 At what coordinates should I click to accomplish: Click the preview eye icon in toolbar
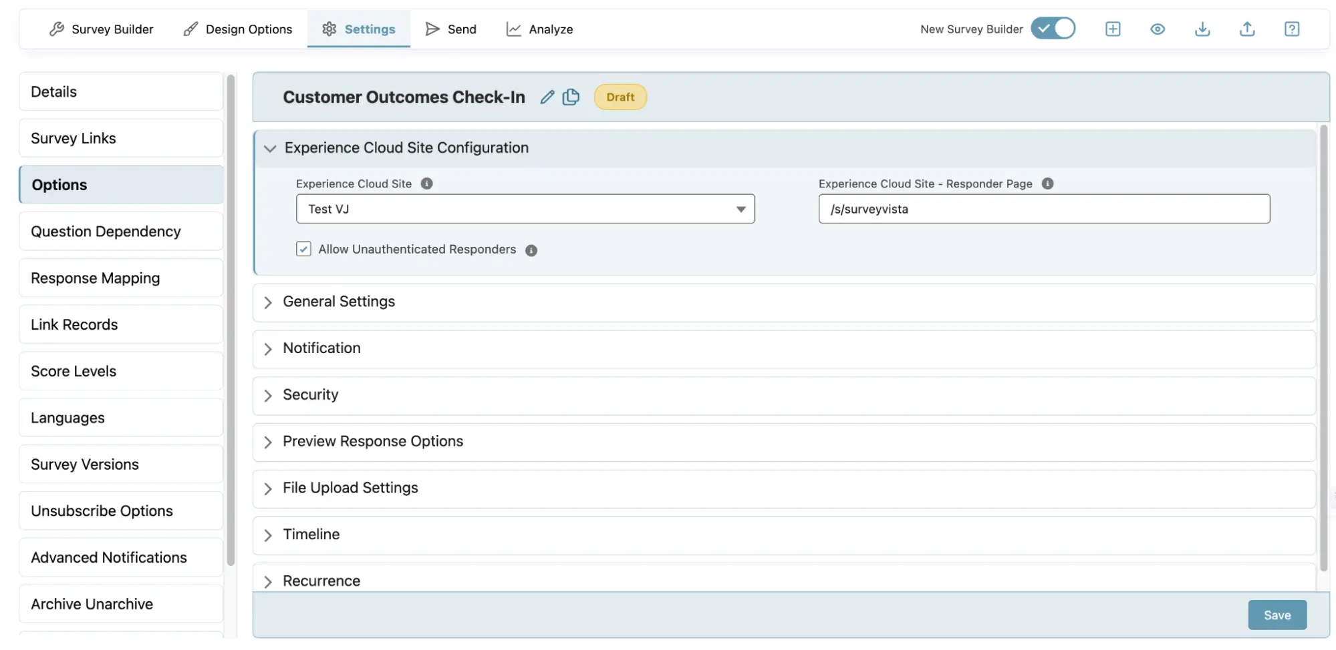pos(1157,29)
